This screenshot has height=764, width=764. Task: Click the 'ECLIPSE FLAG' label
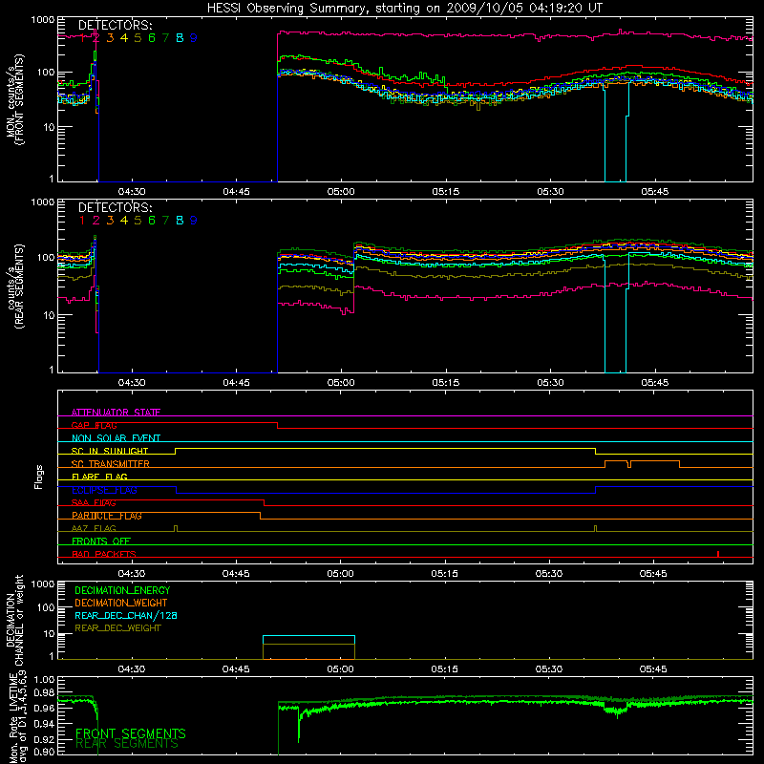[x=105, y=490]
